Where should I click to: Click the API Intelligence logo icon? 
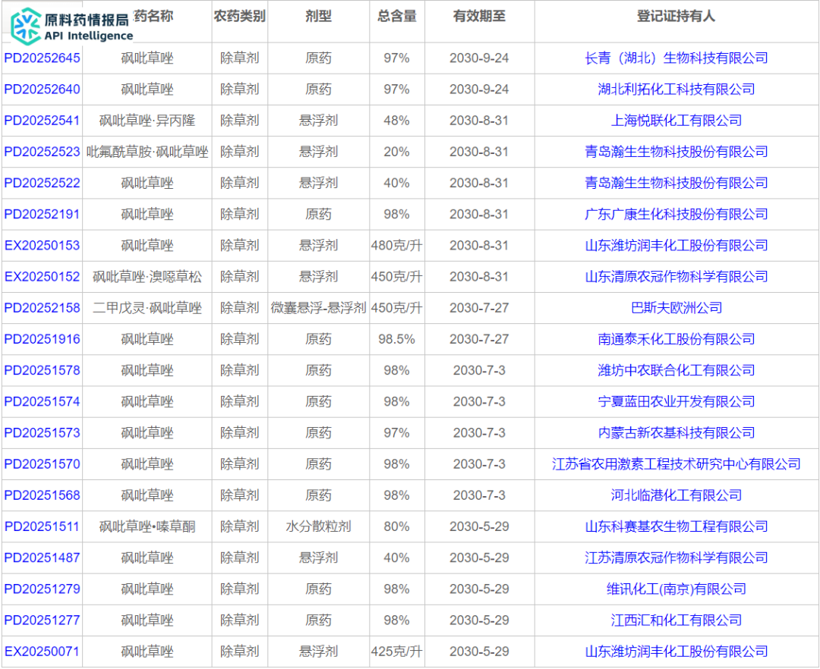click(26, 26)
